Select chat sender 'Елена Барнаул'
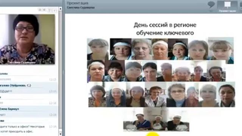 tap(9, 109)
